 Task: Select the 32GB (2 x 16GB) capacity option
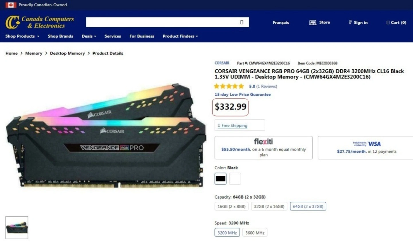point(269,206)
